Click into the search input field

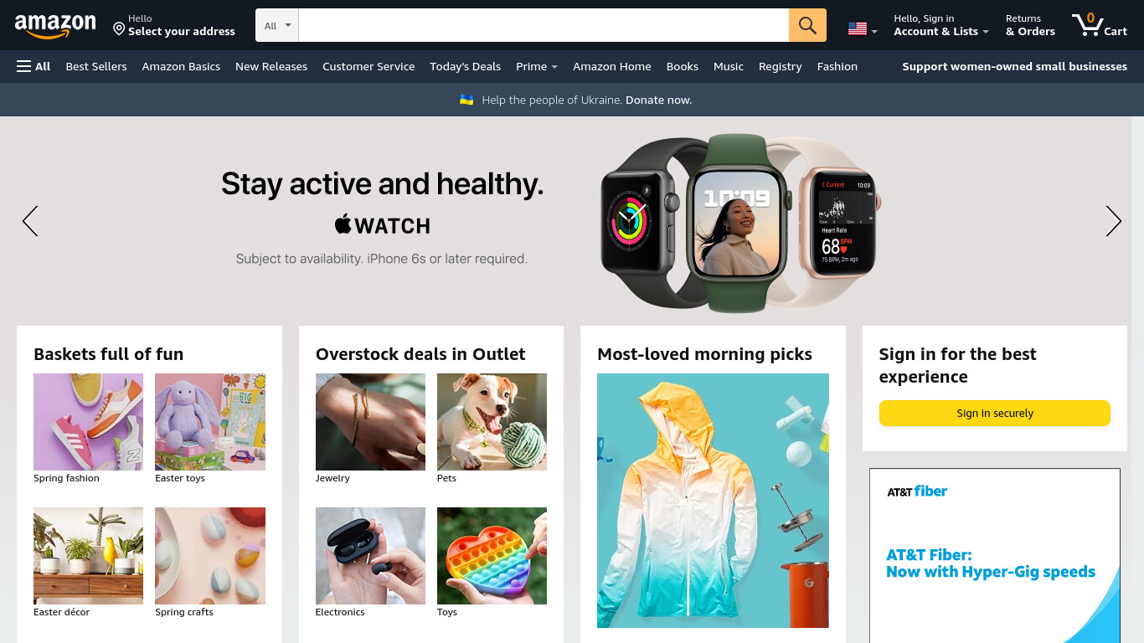coord(544,25)
